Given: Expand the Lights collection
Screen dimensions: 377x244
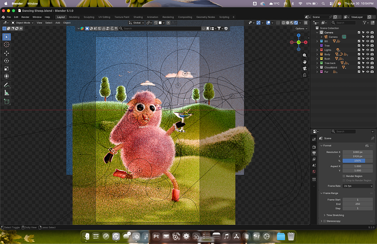Looking at the screenshot, I should (317, 50).
